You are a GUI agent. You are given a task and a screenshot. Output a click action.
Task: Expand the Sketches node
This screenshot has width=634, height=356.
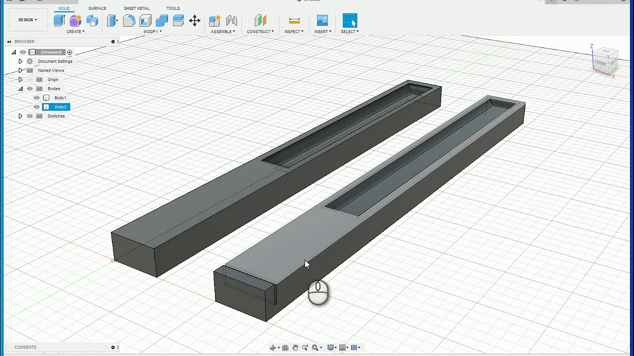coord(20,116)
